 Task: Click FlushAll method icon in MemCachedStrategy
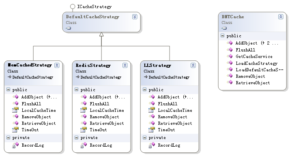[x=16, y=103]
